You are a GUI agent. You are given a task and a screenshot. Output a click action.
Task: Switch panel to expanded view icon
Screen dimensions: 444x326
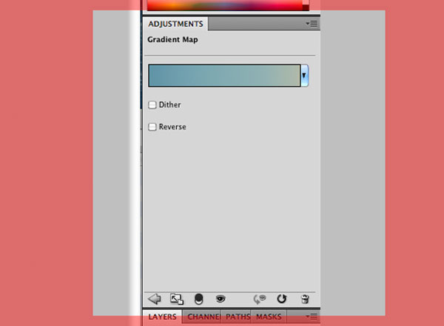pyautogui.click(x=177, y=299)
